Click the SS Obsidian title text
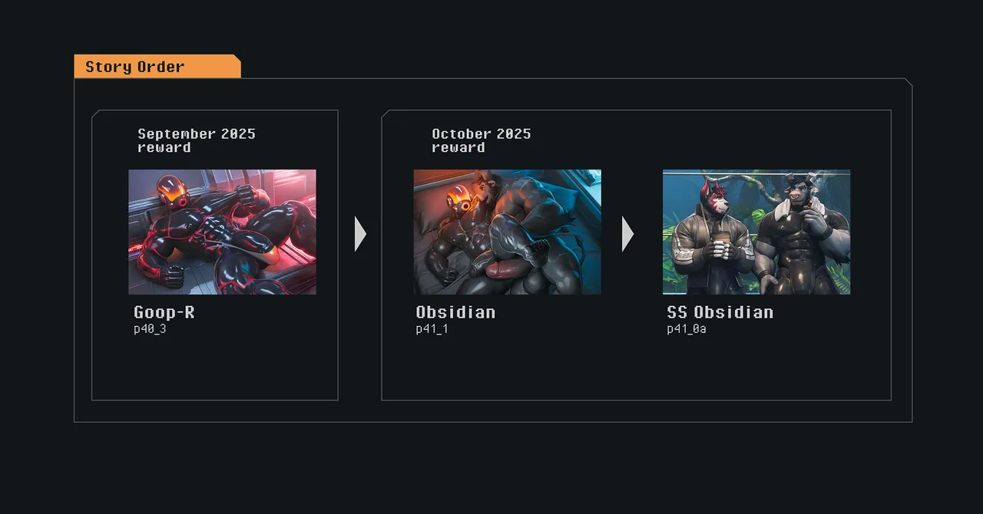The width and height of the screenshot is (983, 514). pos(720,312)
